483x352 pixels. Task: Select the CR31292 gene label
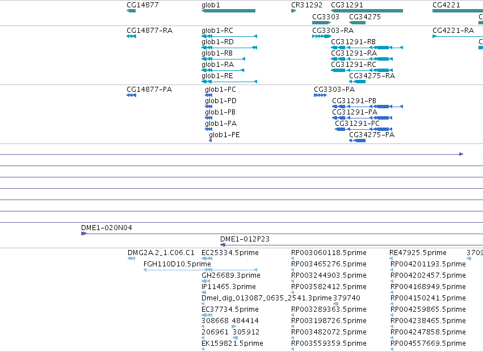coord(307,5)
